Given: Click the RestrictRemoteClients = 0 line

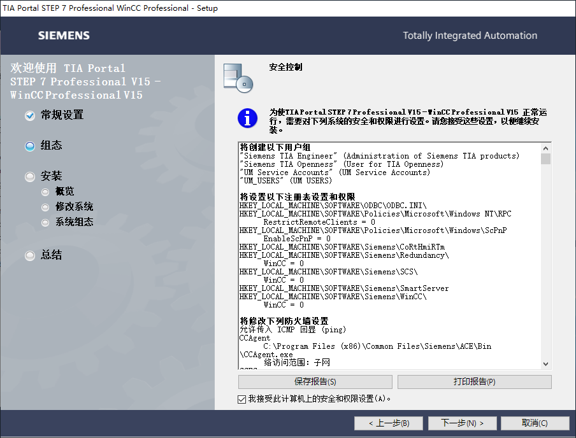Looking at the screenshot, I should click(x=319, y=222).
